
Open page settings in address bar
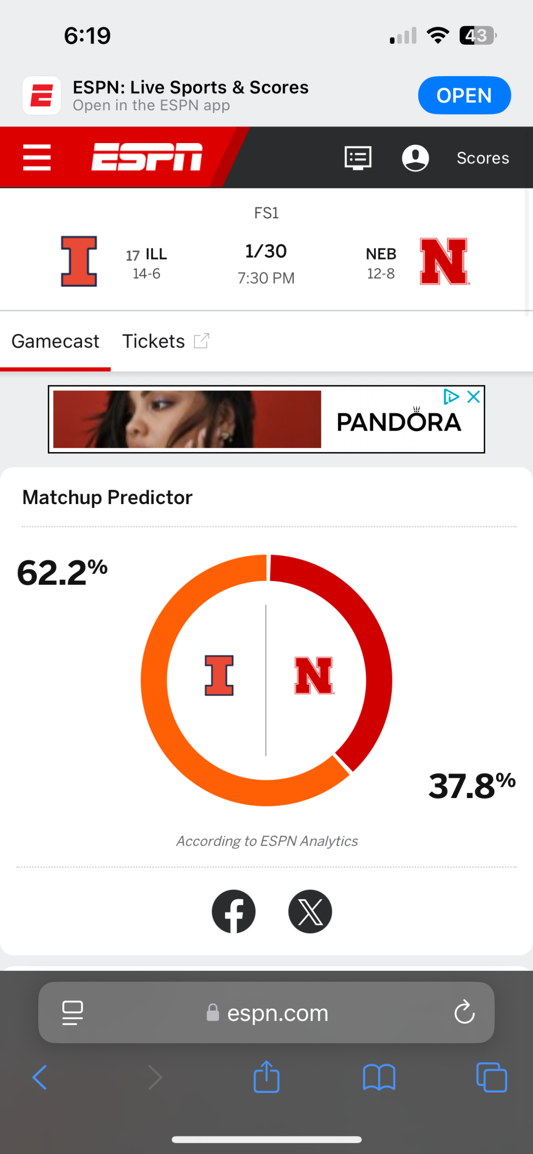[x=72, y=1012]
